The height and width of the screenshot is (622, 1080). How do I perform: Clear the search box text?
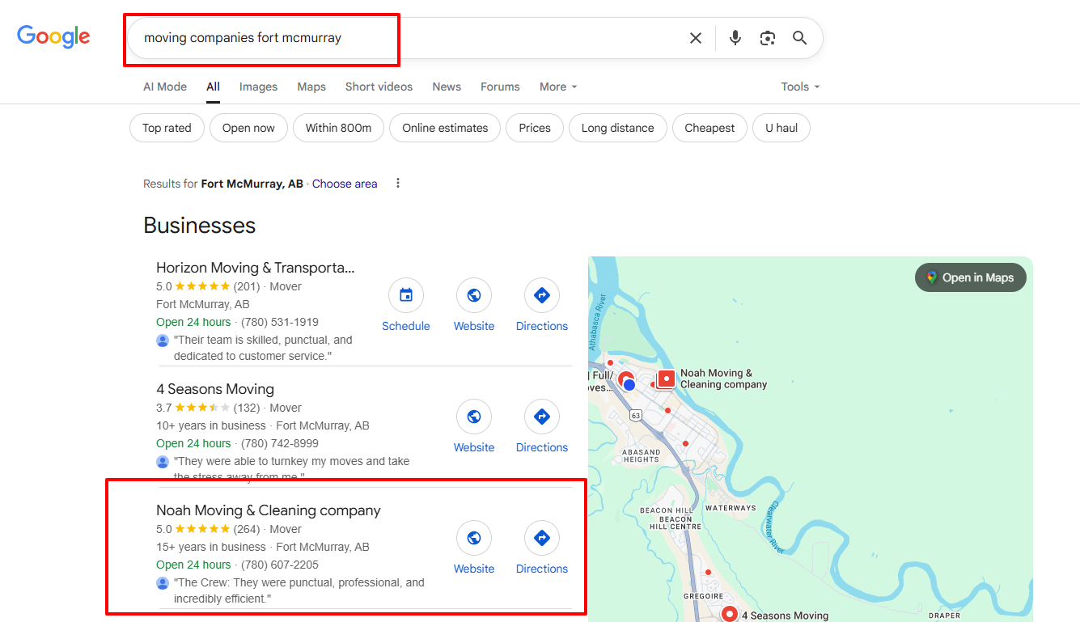[695, 38]
